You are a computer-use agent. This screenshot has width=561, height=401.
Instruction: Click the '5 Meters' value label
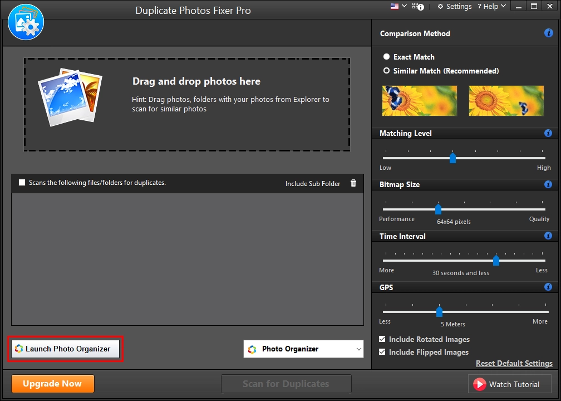[x=453, y=324]
